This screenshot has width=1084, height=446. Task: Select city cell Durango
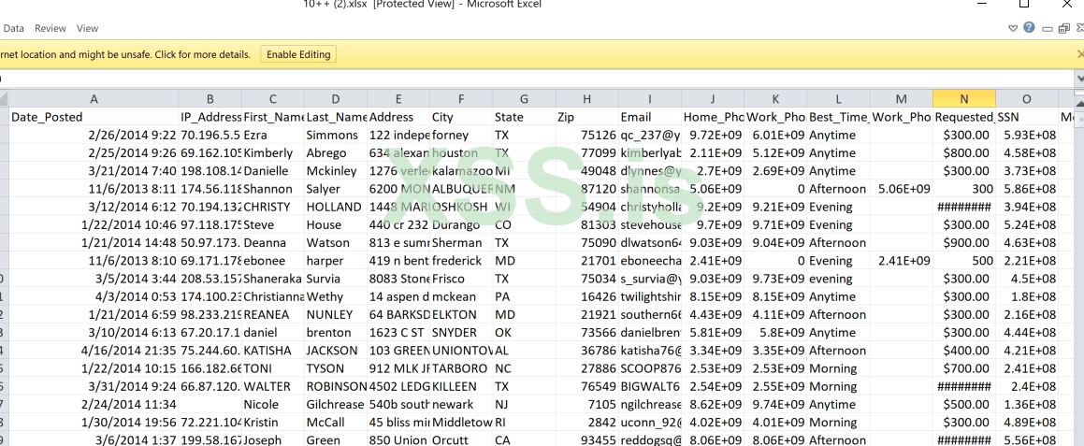tap(461, 224)
